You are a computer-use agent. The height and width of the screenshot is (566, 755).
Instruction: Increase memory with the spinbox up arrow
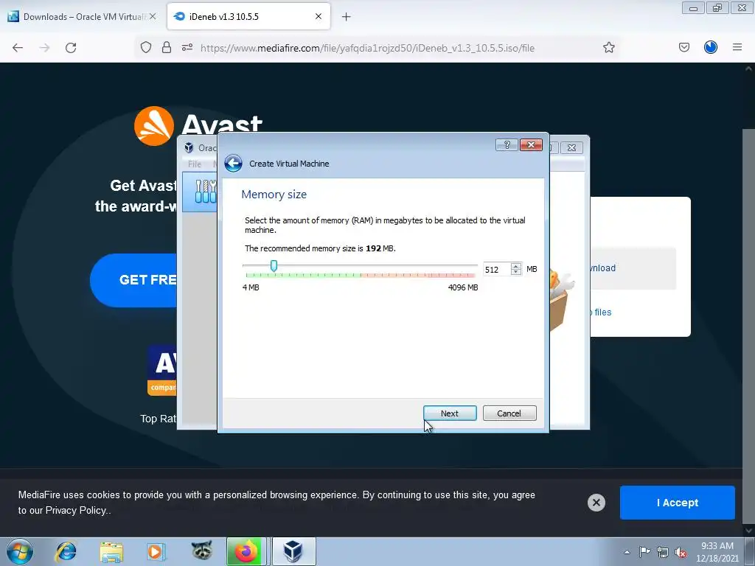click(x=515, y=266)
